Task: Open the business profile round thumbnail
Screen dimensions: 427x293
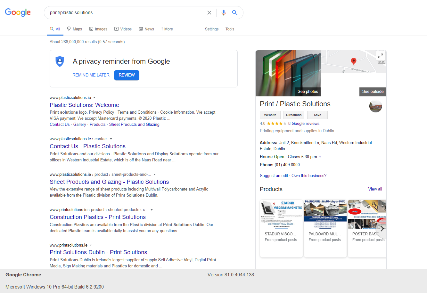Action: 376,106
